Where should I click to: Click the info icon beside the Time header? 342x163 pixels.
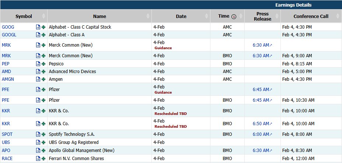click(x=233, y=17)
